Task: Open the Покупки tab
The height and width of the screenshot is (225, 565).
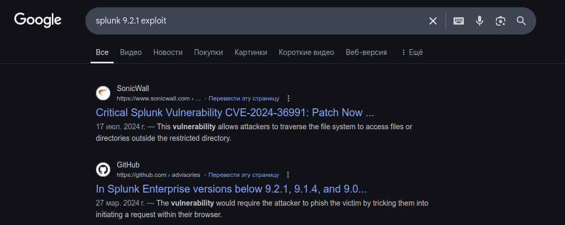Action: point(208,52)
